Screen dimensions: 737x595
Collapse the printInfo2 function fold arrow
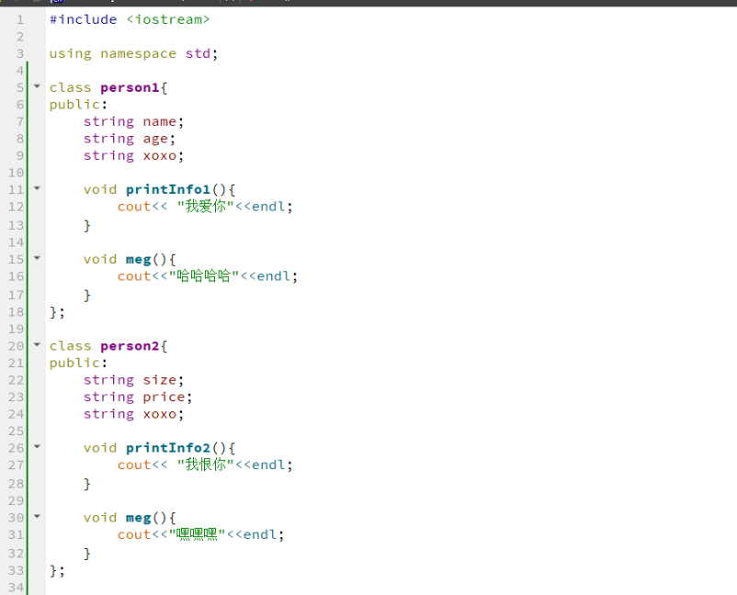pyautogui.click(x=37, y=446)
